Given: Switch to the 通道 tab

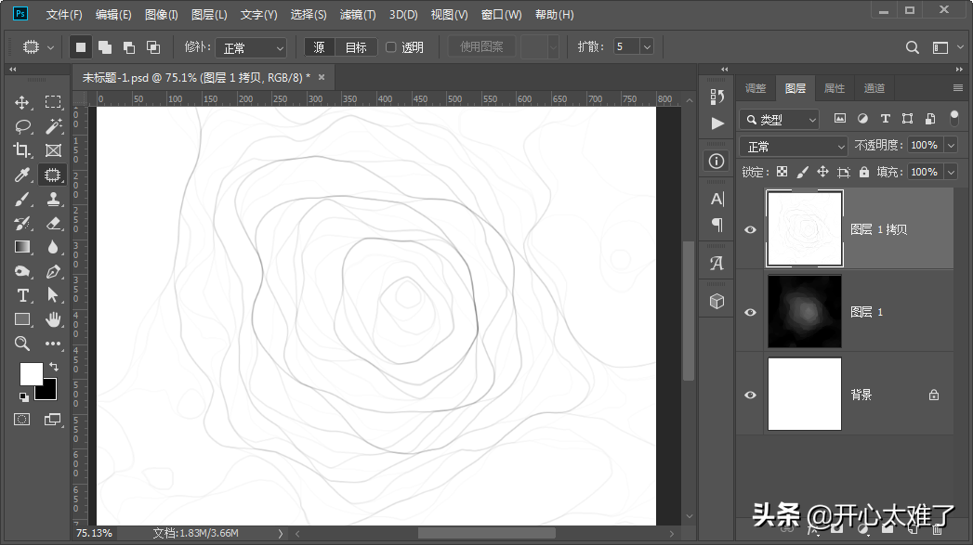Looking at the screenshot, I should (x=874, y=88).
